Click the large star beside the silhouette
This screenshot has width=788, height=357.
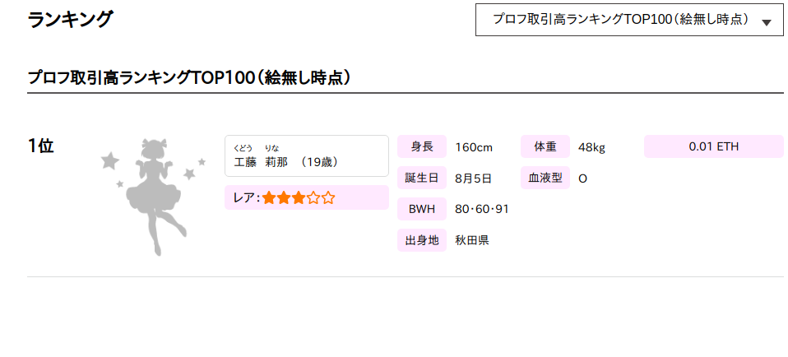coord(110,161)
